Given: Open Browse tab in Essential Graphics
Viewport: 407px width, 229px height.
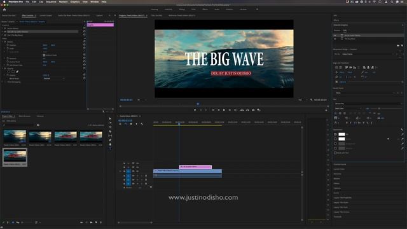Looking at the screenshot, I should point(337,31).
